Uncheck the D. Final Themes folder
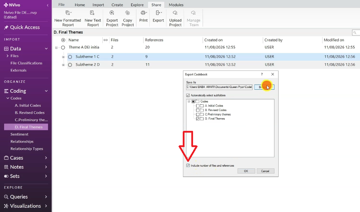Viewport: 360px width, 212px height. [198, 119]
